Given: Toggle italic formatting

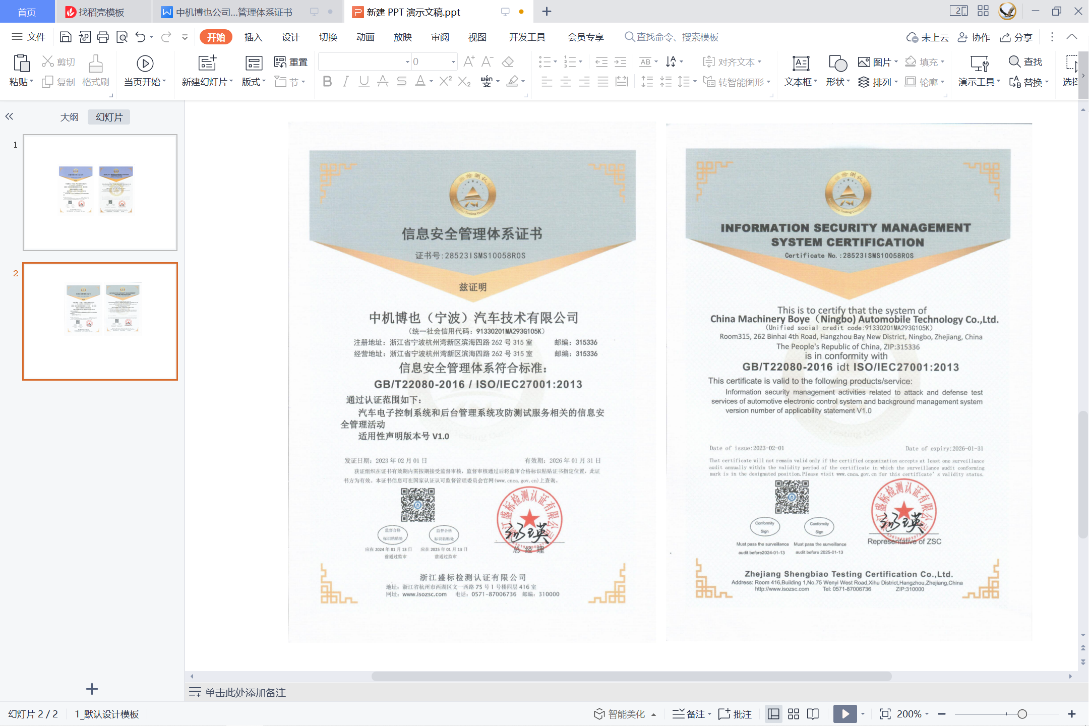Looking at the screenshot, I should coord(345,81).
